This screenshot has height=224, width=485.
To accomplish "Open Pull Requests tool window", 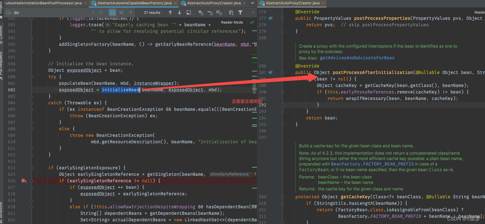I will [x=1, y=65].
